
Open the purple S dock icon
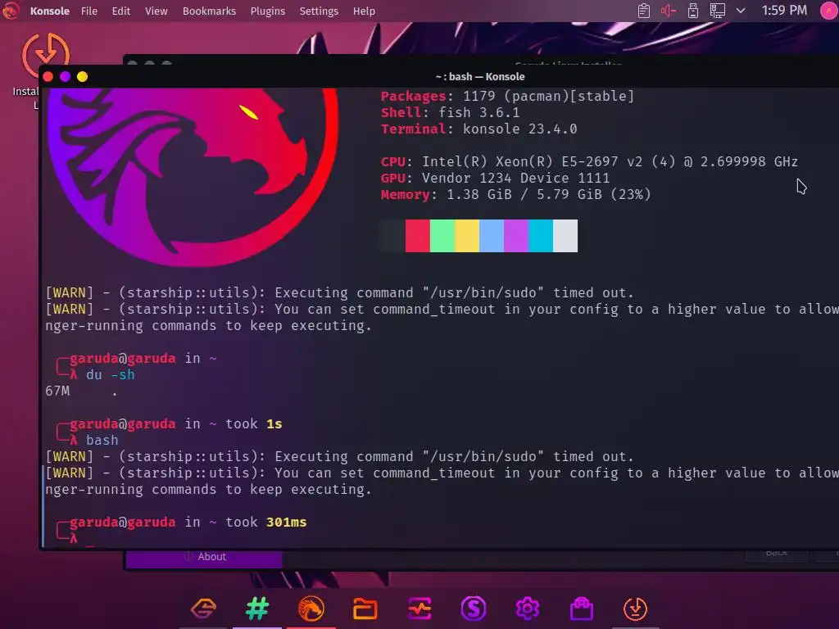(x=474, y=609)
